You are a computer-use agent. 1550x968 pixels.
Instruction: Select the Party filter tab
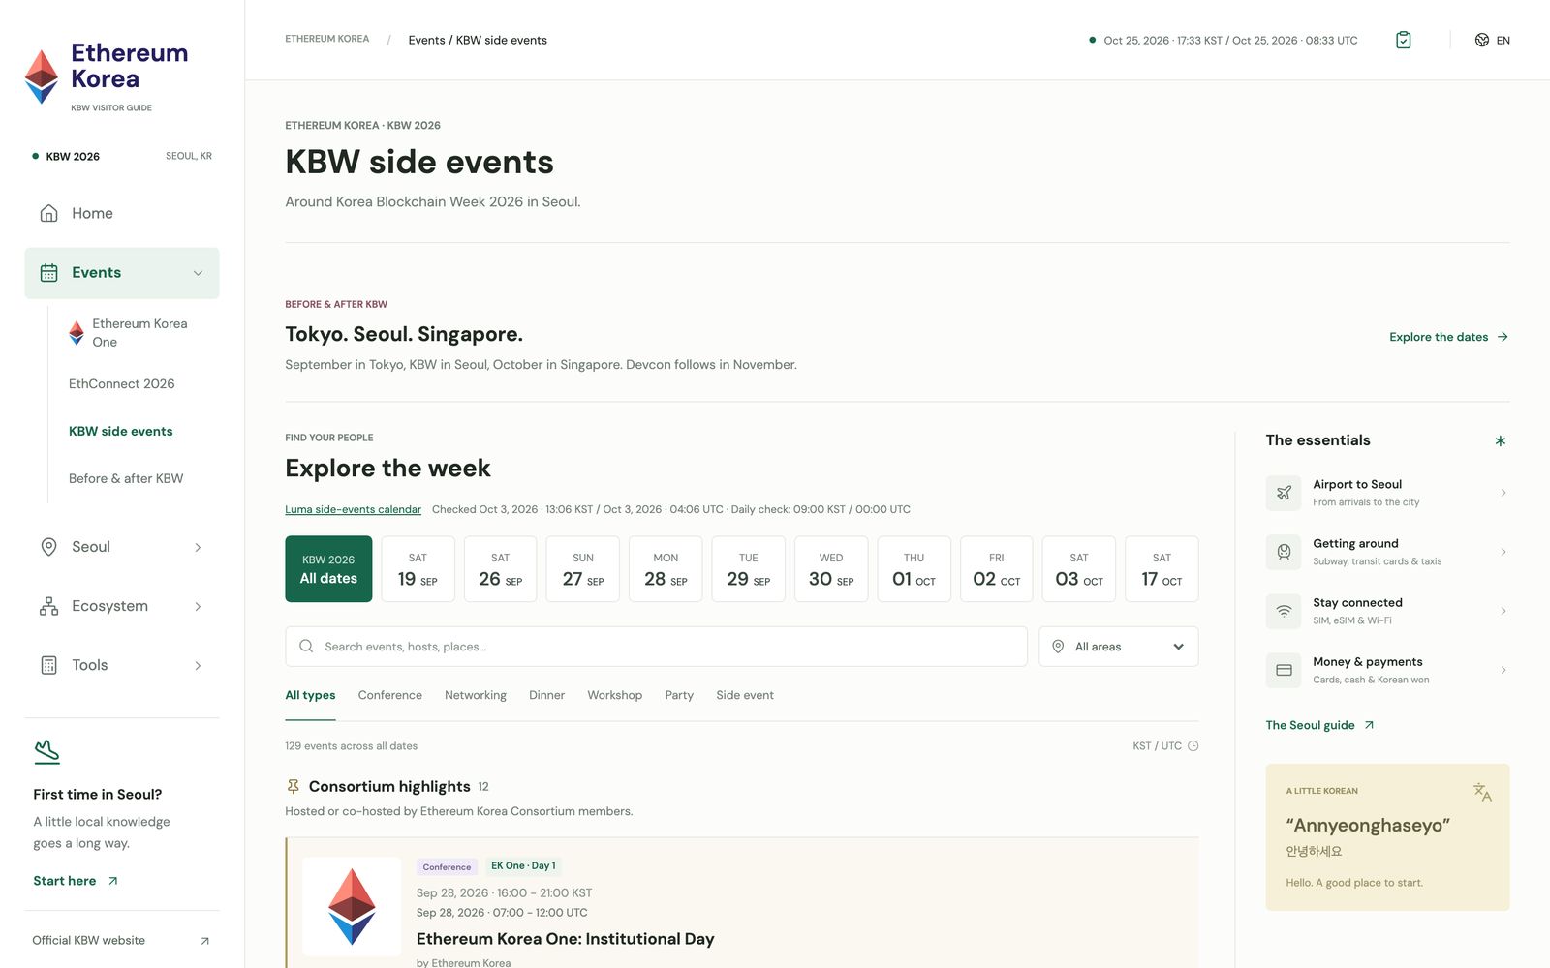pyautogui.click(x=679, y=695)
